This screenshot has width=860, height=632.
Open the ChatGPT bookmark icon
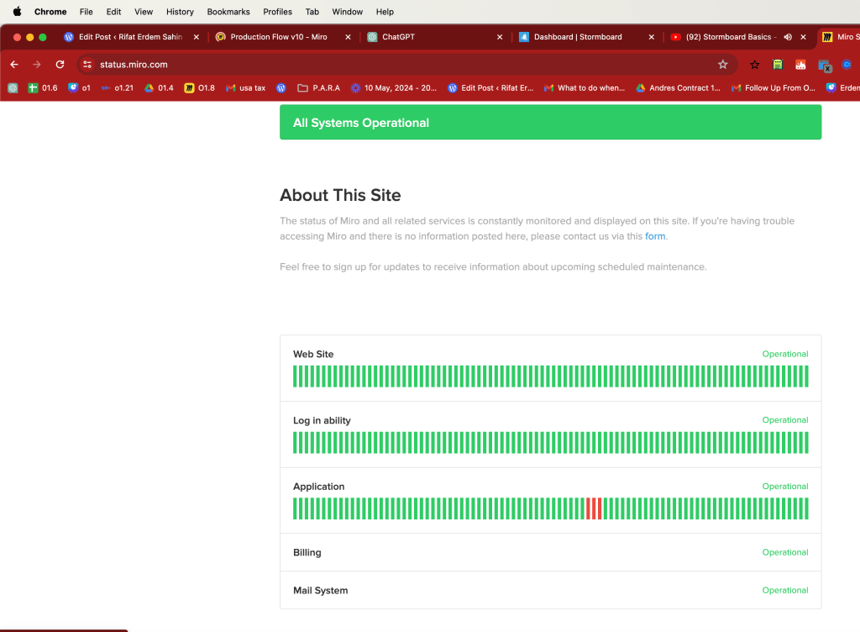tap(13, 87)
